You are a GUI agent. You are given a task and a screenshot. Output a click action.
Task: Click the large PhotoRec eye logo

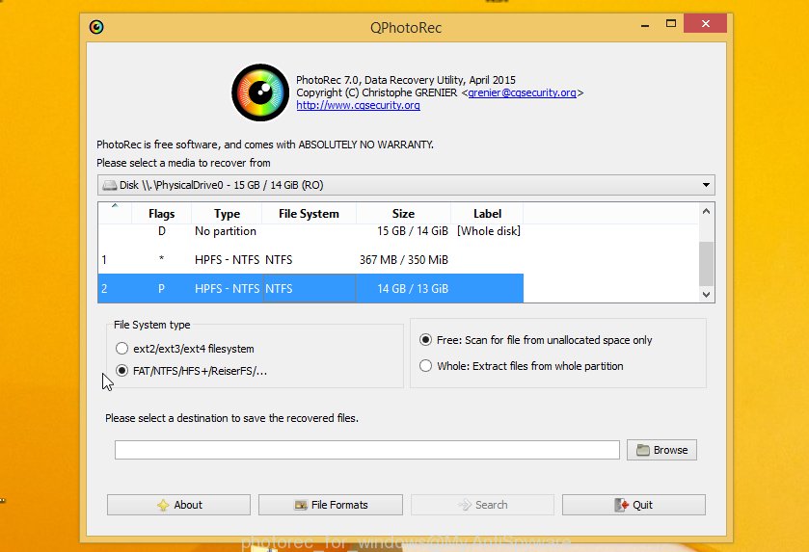[x=260, y=92]
